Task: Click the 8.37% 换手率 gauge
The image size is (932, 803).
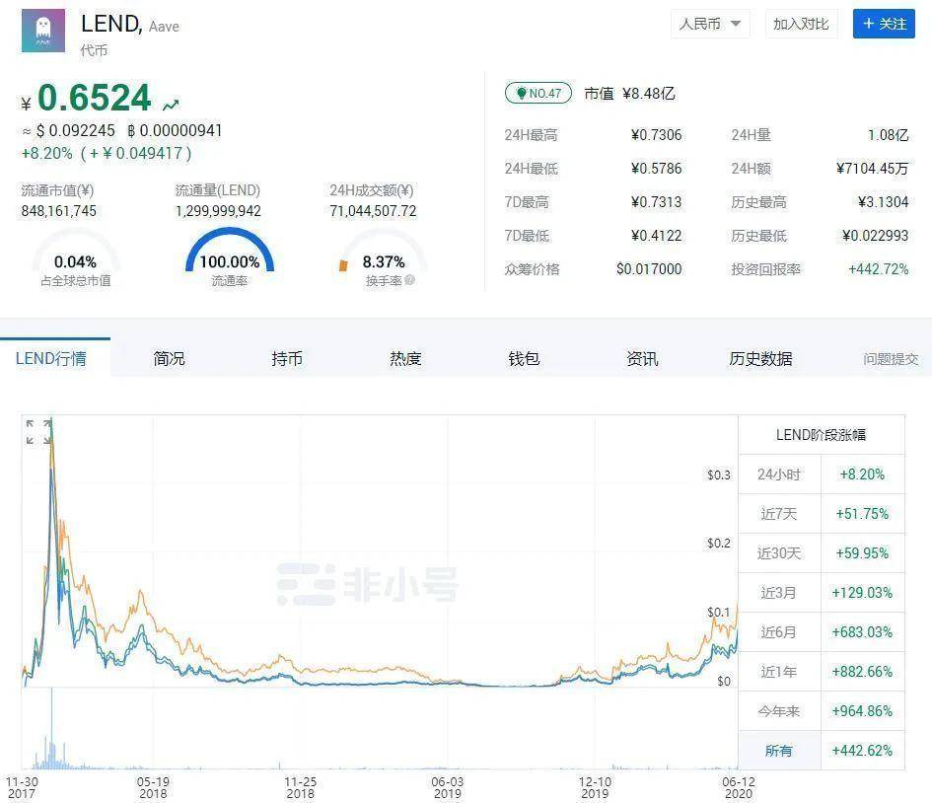Action: click(384, 255)
